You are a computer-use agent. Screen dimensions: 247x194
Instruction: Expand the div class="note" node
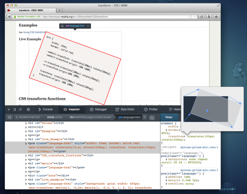pyautogui.click(x=26, y=176)
